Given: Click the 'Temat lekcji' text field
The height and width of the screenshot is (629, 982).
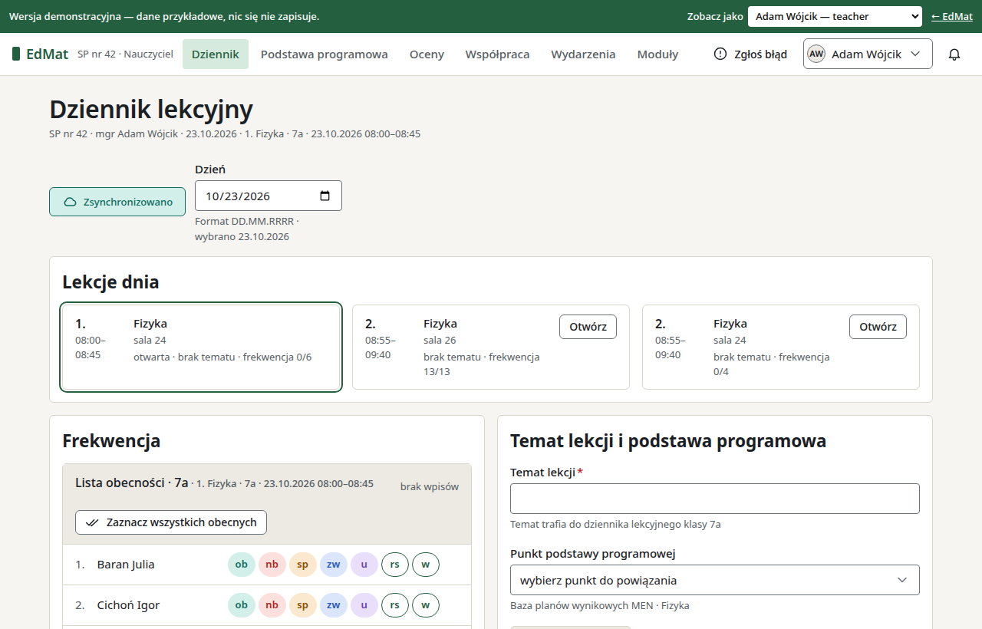Looking at the screenshot, I should (x=715, y=499).
